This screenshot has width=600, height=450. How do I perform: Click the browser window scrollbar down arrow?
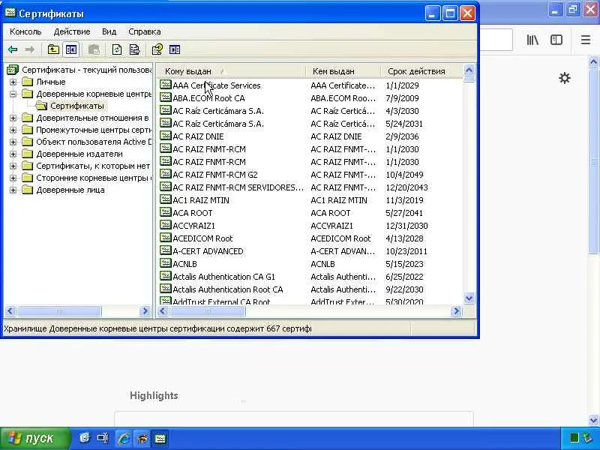tap(593, 420)
